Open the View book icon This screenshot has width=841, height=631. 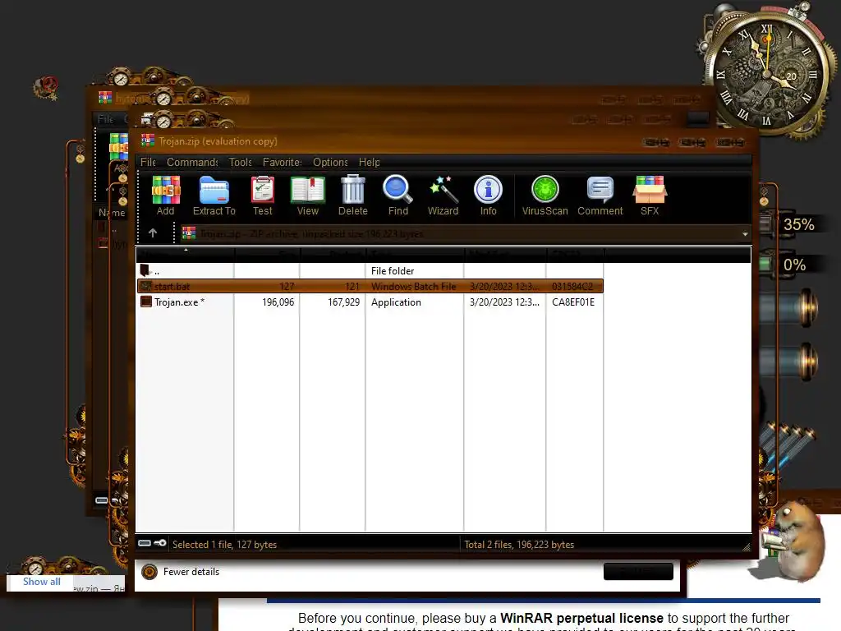pyautogui.click(x=308, y=191)
